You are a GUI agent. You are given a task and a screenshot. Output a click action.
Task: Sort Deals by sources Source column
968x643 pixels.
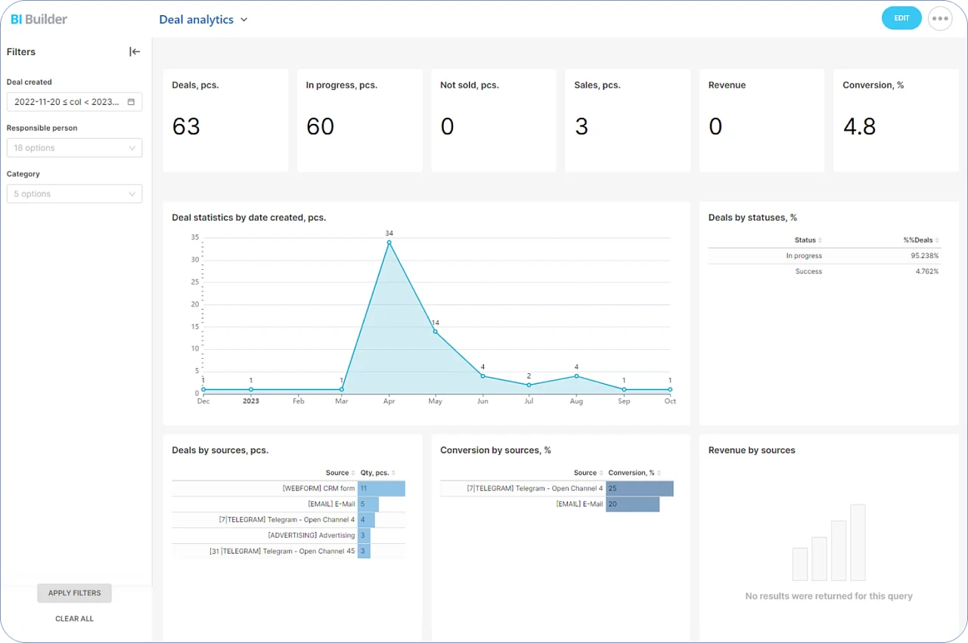pos(353,473)
